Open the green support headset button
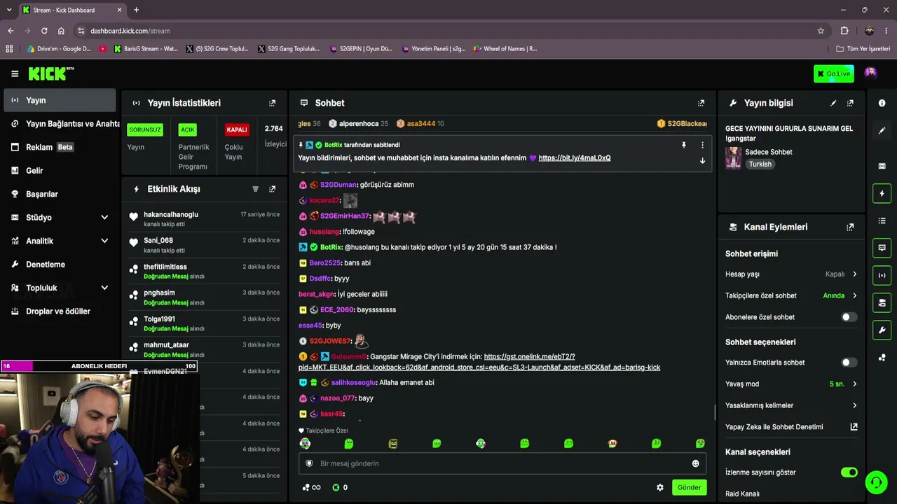 click(876, 482)
